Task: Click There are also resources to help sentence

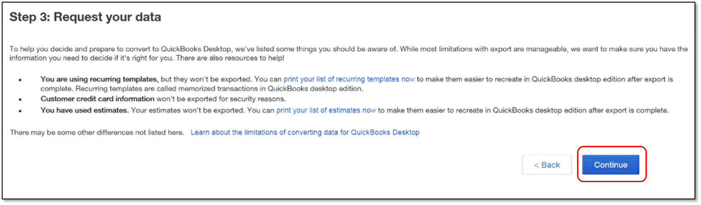Action: [230, 58]
